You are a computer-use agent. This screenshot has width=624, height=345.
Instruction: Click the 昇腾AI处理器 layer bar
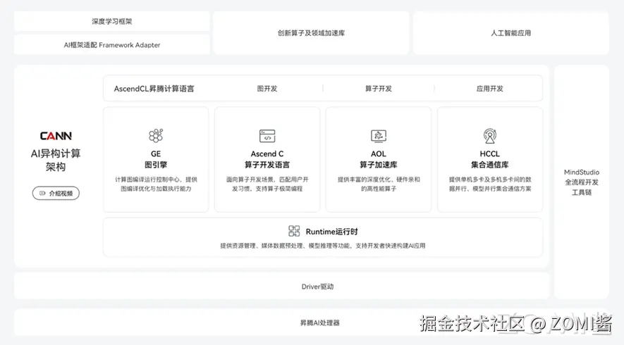click(312, 322)
